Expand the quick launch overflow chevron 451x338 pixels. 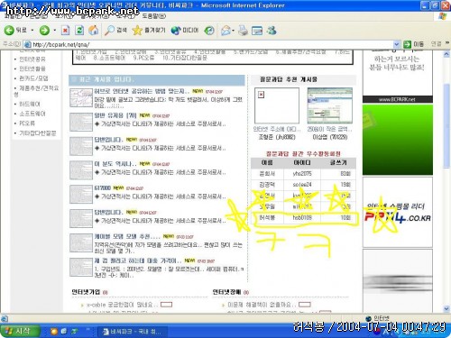point(88,330)
